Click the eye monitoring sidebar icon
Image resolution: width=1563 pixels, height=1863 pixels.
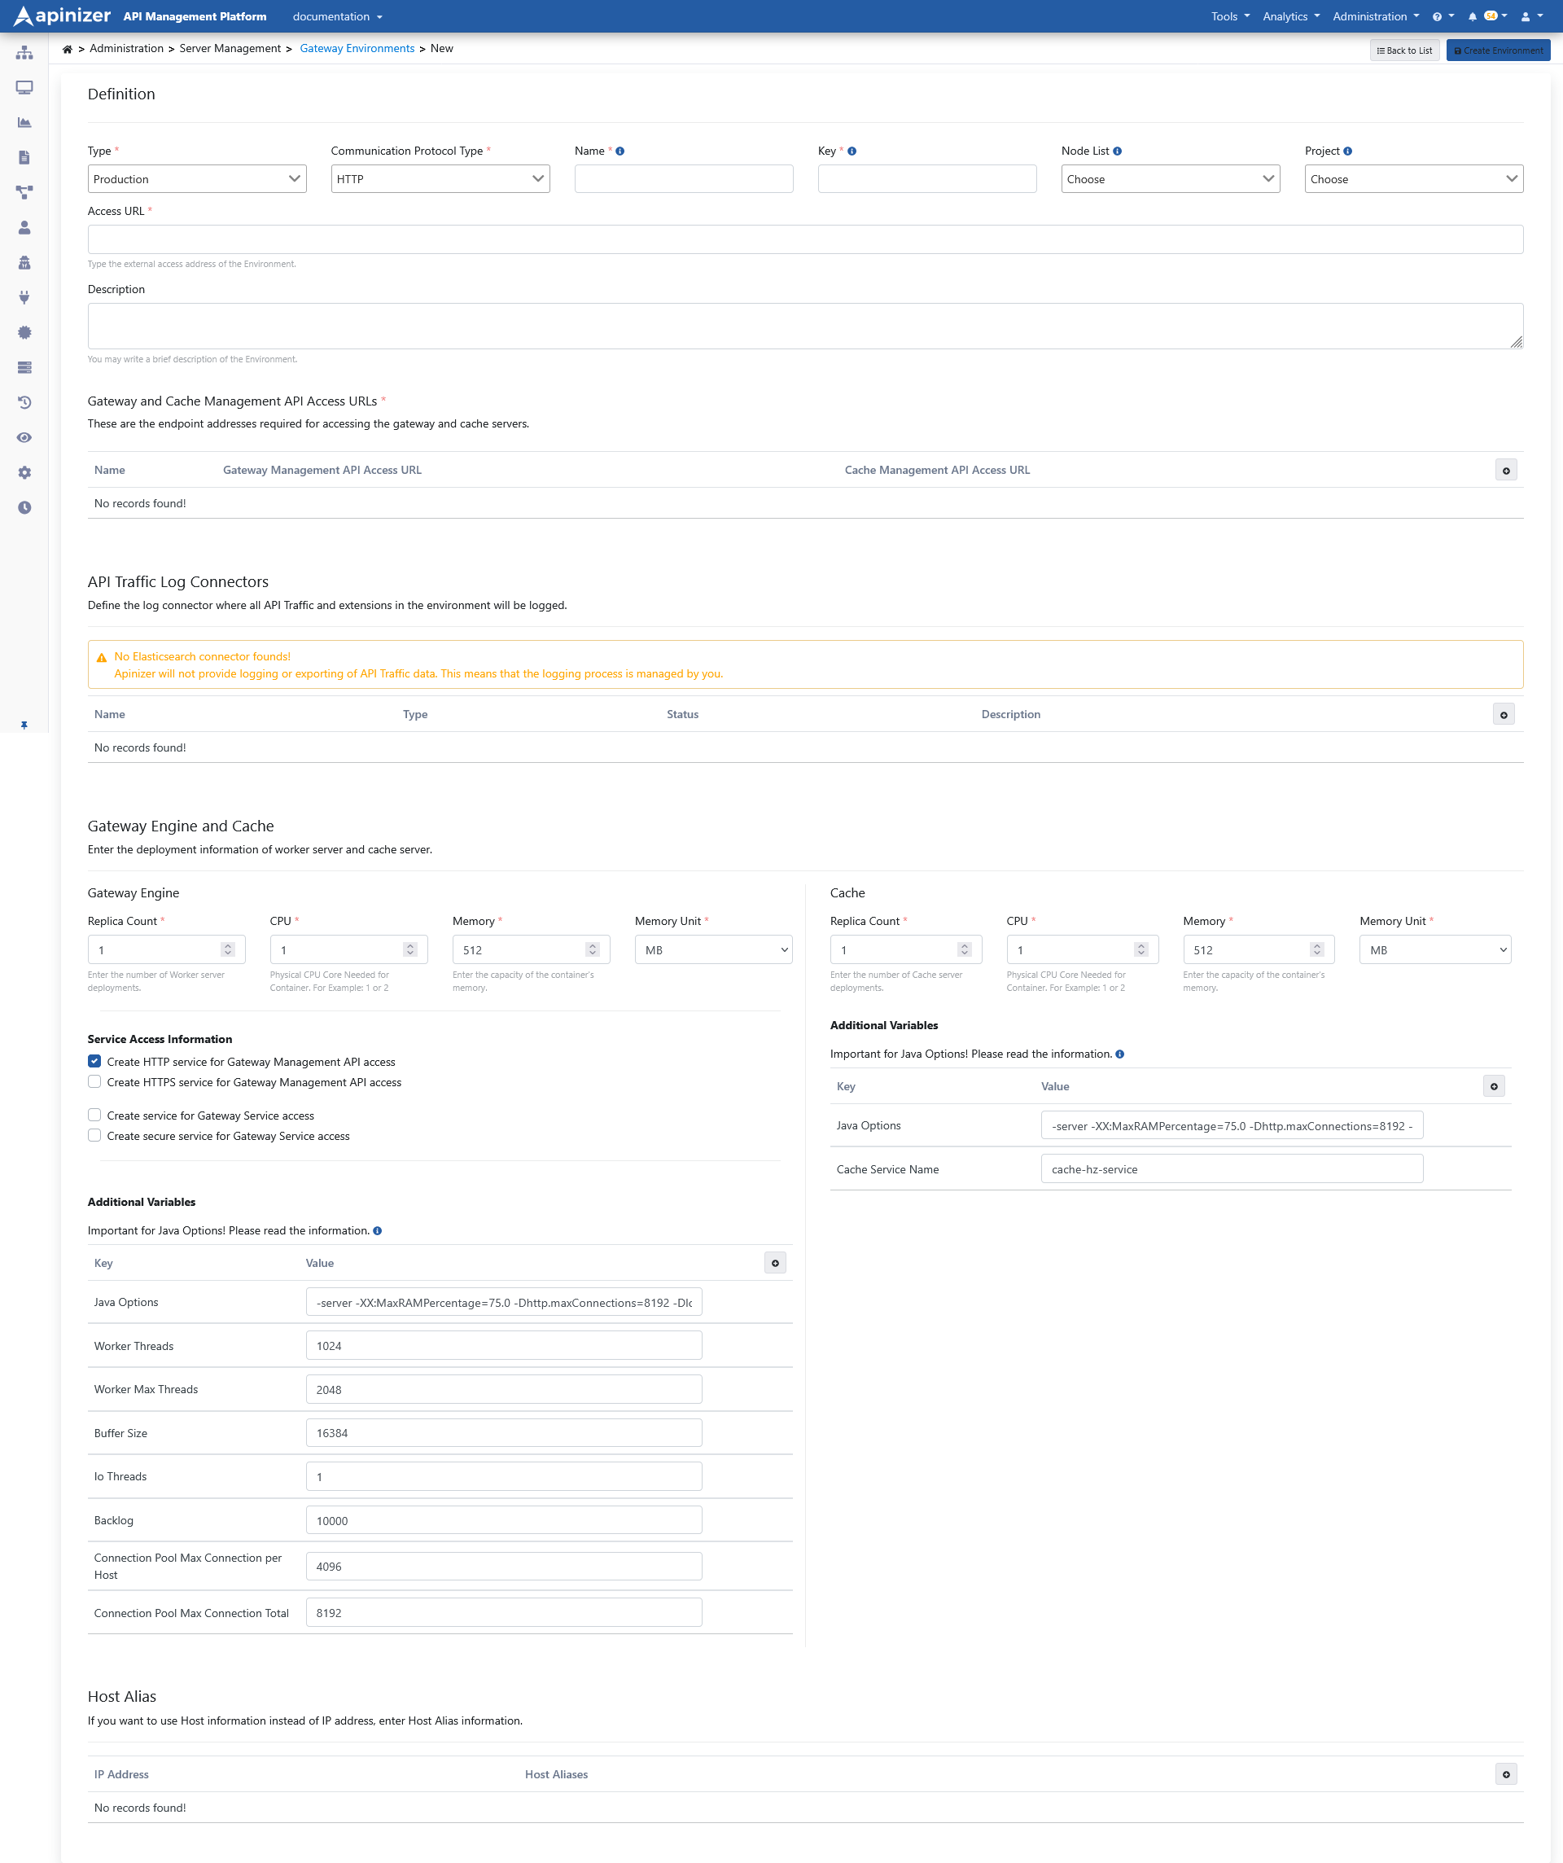pos(24,437)
